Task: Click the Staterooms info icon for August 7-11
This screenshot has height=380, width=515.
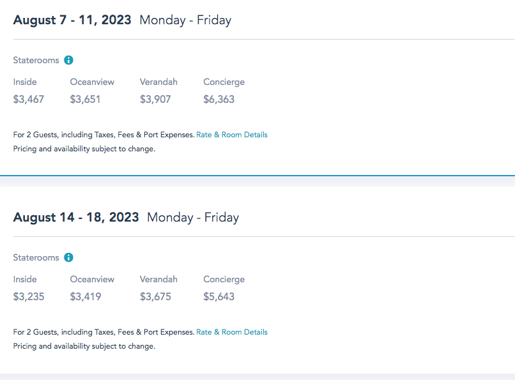Action: 69,60
